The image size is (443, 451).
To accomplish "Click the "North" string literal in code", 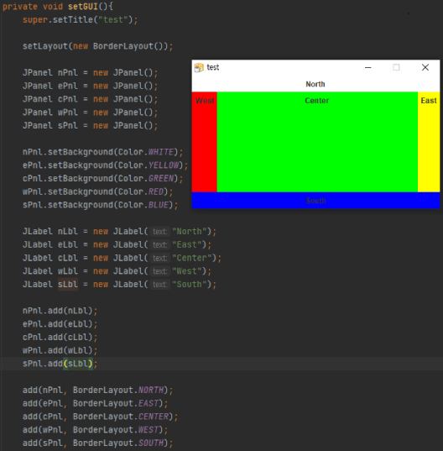I will tap(190, 231).
